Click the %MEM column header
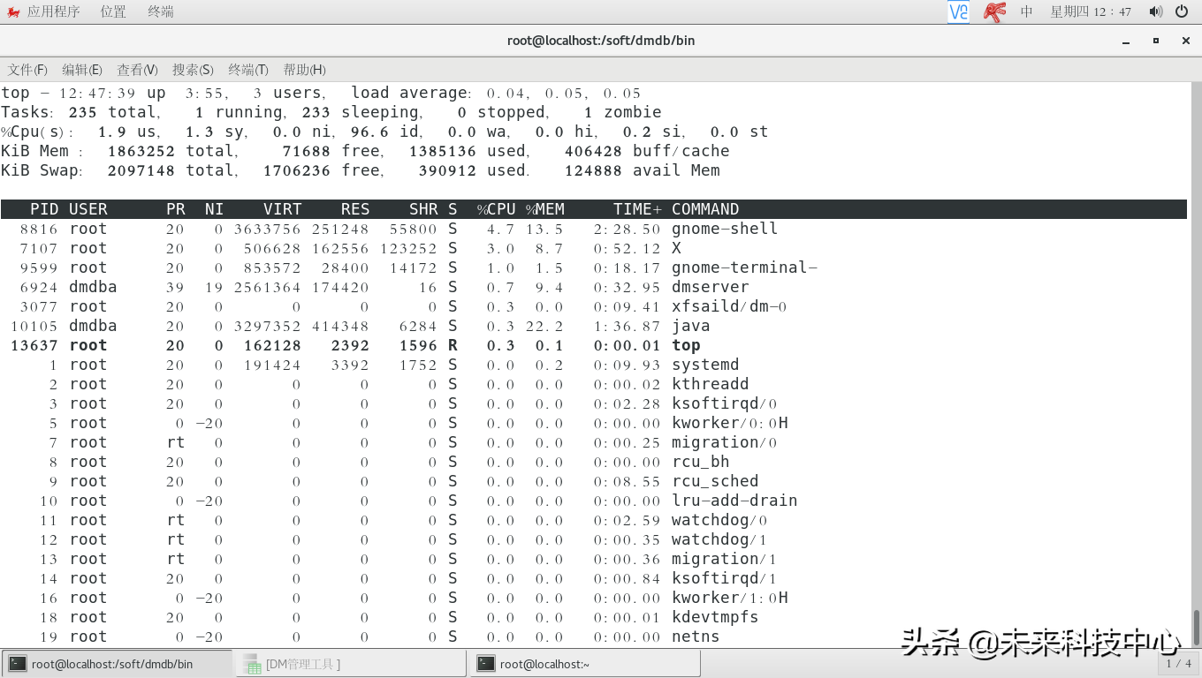 coord(544,209)
